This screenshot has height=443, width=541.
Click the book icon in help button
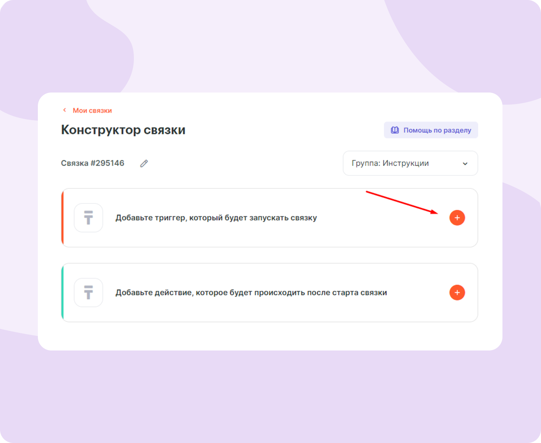coord(395,130)
